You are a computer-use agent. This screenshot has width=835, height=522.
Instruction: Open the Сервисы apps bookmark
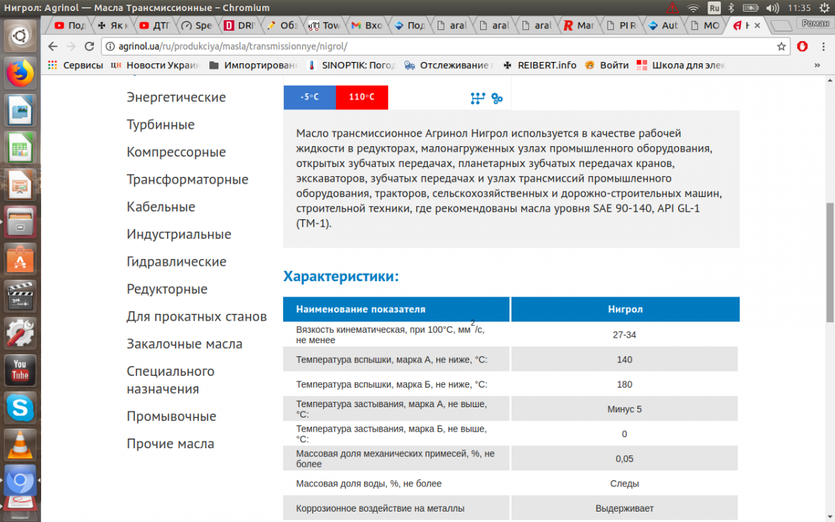(x=74, y=65)
